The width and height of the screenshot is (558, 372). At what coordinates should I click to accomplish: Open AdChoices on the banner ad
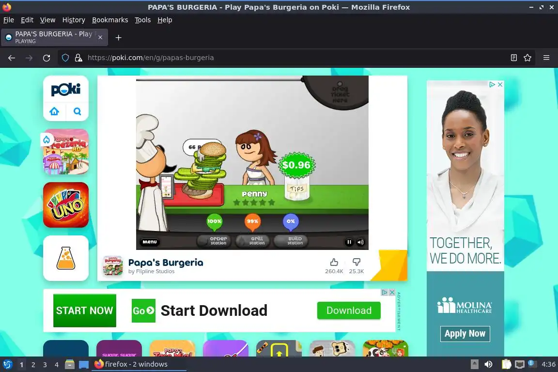point(384,292)
